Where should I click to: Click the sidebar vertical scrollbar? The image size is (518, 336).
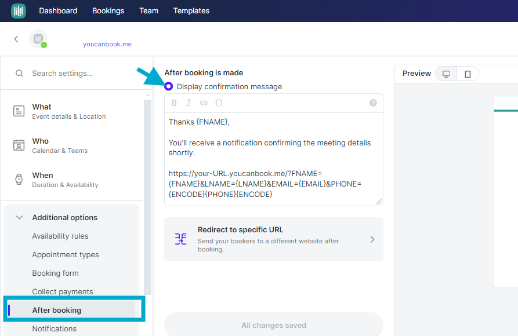(147, 197)
